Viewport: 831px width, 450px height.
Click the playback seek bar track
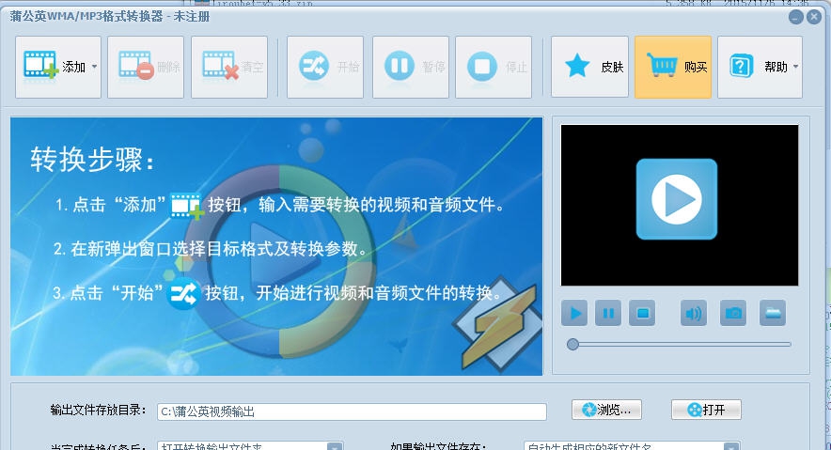click(x=681, y=345)
